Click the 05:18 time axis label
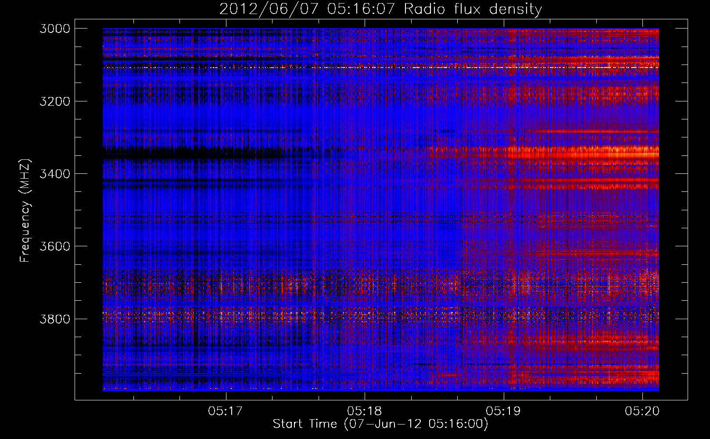The height and width of the screenshot is (439, 710). click(364, 411)
